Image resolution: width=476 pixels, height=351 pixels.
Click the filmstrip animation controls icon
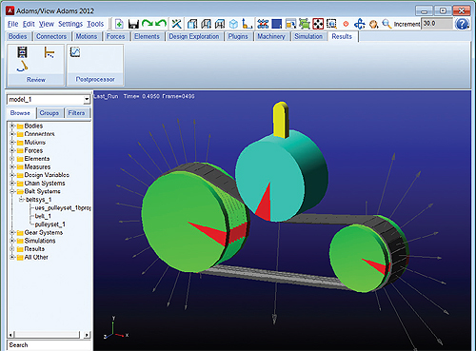click(x=22, y=52)
